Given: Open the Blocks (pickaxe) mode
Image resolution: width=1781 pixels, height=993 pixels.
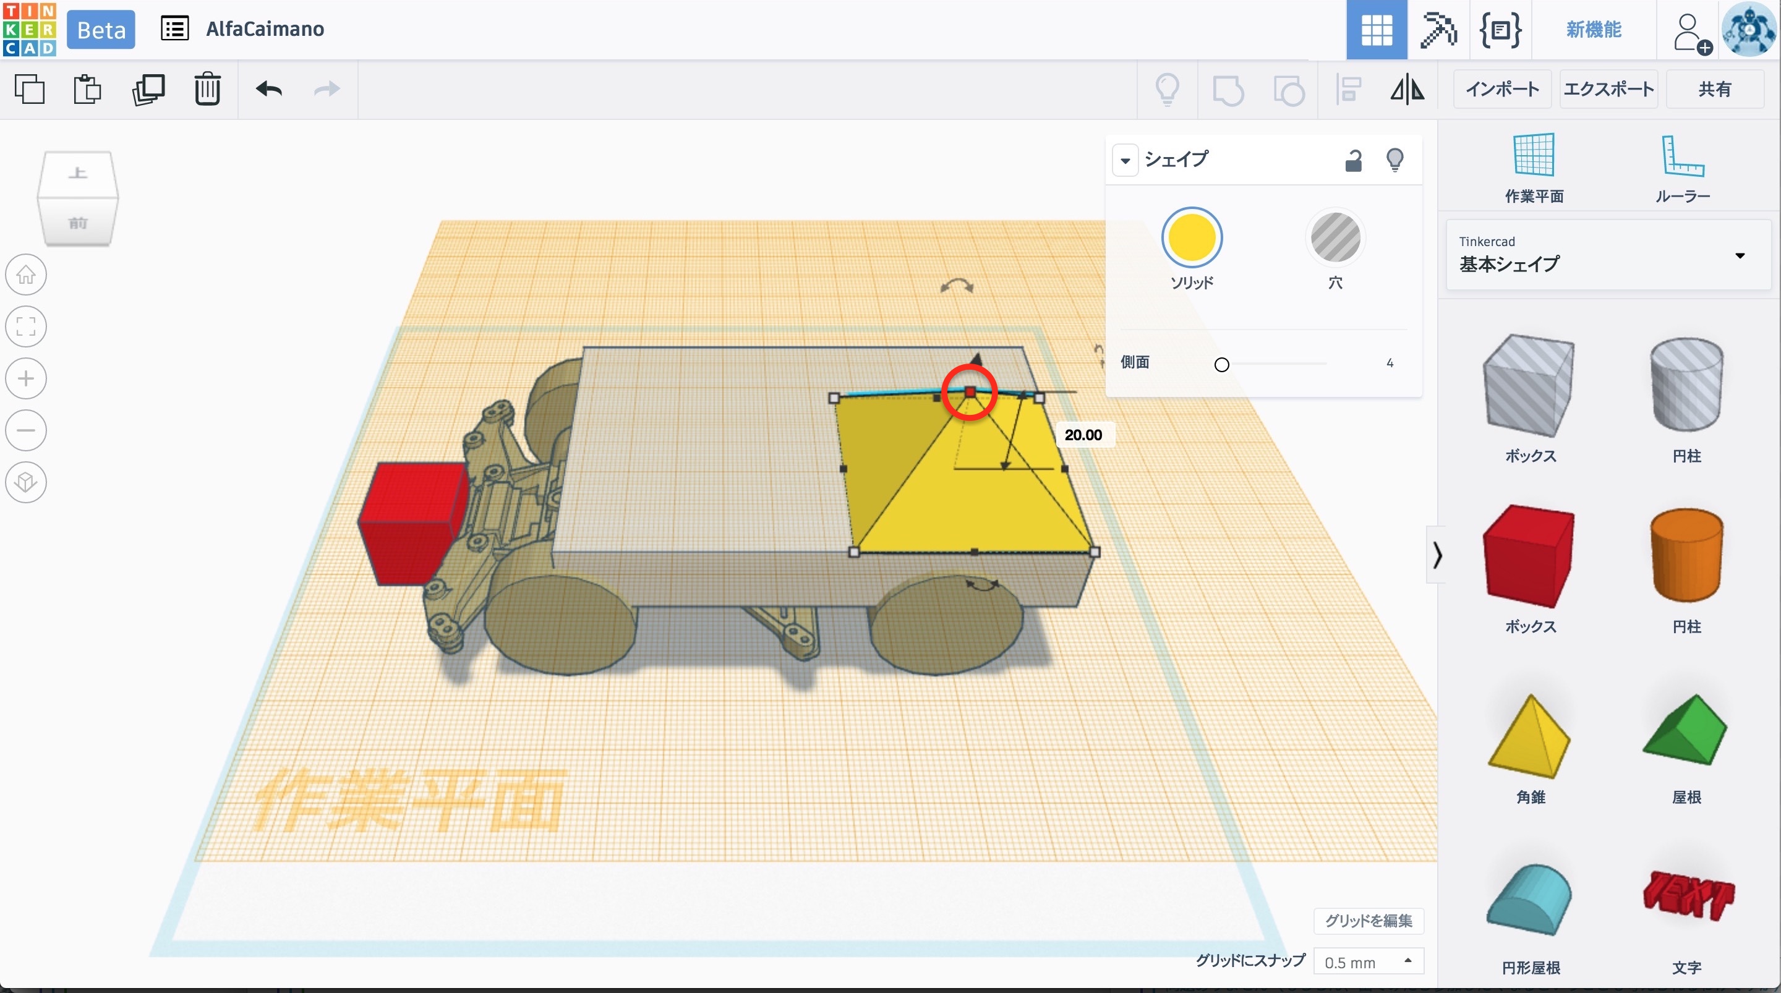Looking at the screenshot, I should click(1437, 30).
